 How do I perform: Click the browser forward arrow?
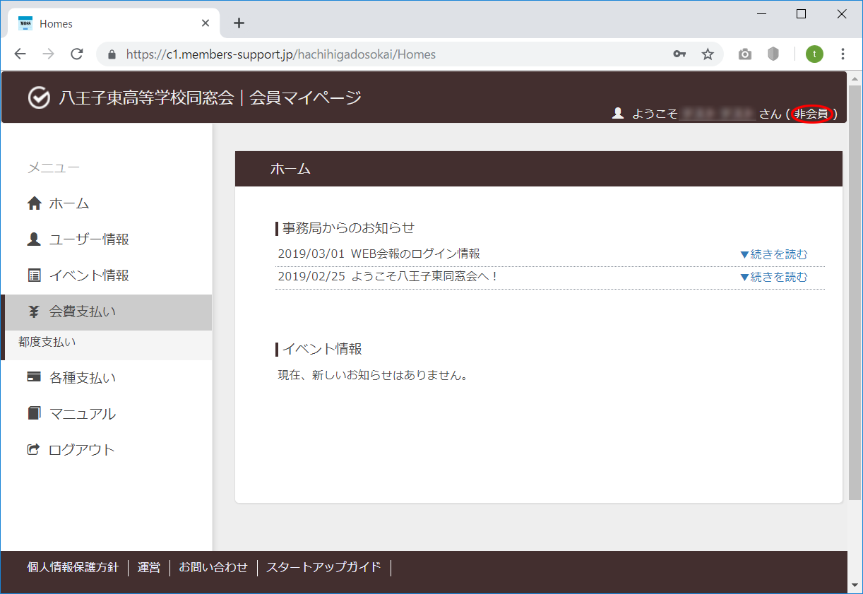(49, 54)
